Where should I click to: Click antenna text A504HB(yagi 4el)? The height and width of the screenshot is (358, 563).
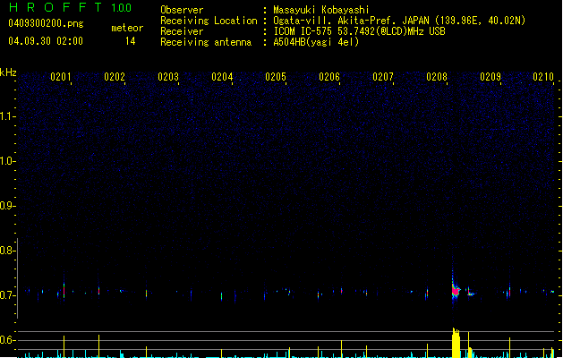coord(316,42)
